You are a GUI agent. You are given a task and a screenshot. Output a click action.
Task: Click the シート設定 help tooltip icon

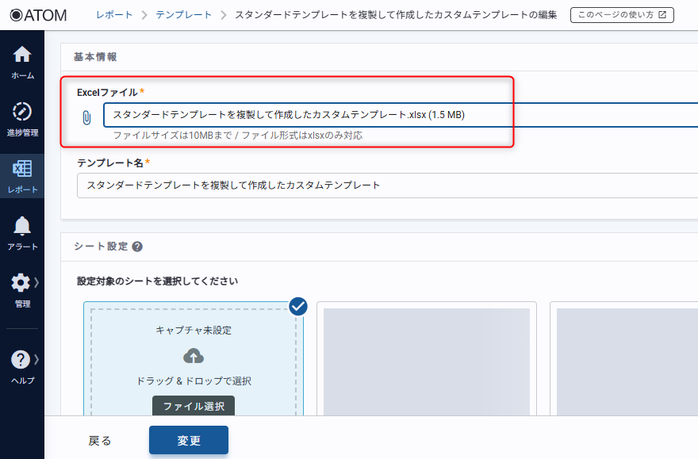(x=137, y=247)
